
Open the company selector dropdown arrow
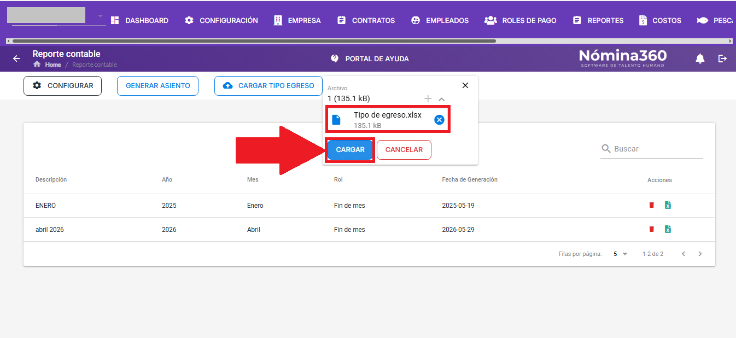click(101, 16)
